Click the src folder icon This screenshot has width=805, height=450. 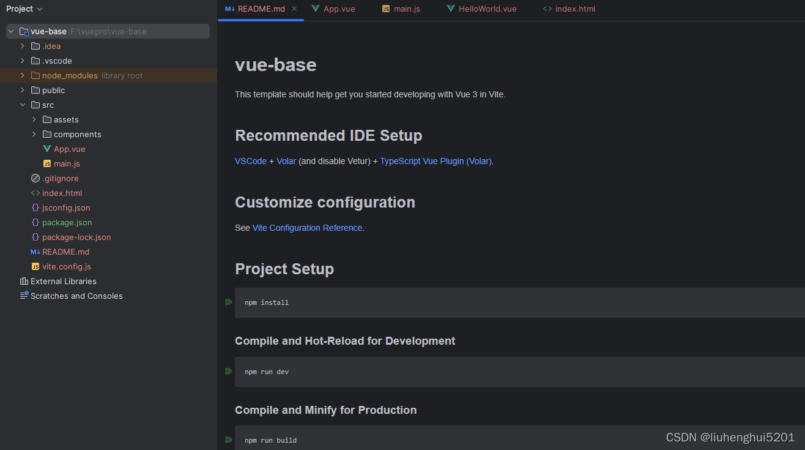[x=35, y=105]
